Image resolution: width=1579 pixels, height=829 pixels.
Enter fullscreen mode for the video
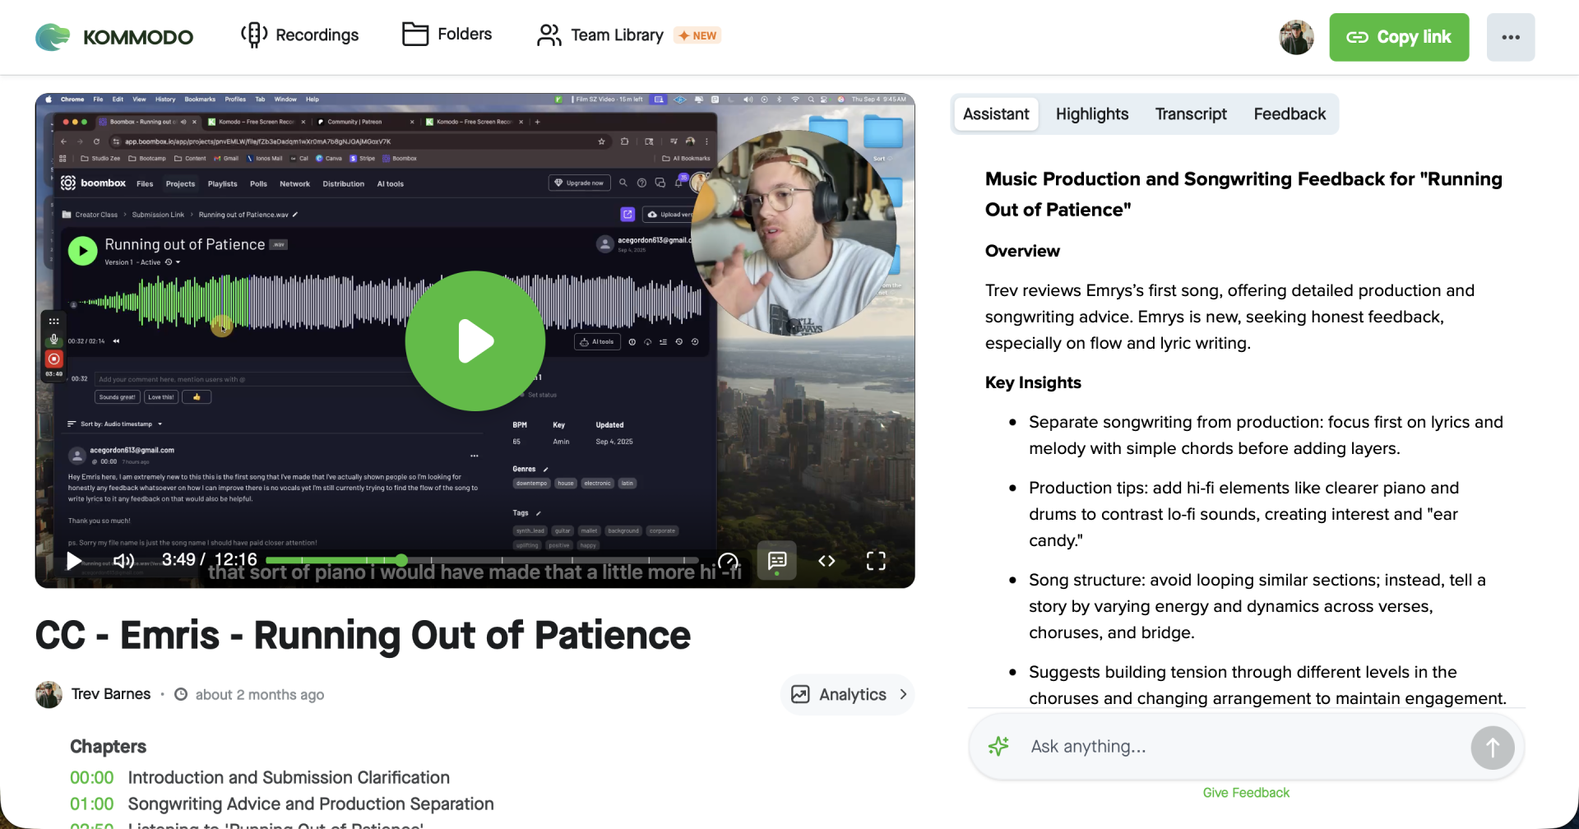coord(876,561)
